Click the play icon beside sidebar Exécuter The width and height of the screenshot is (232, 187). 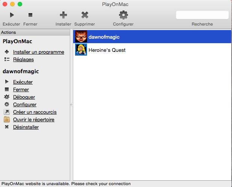[7, 81]
